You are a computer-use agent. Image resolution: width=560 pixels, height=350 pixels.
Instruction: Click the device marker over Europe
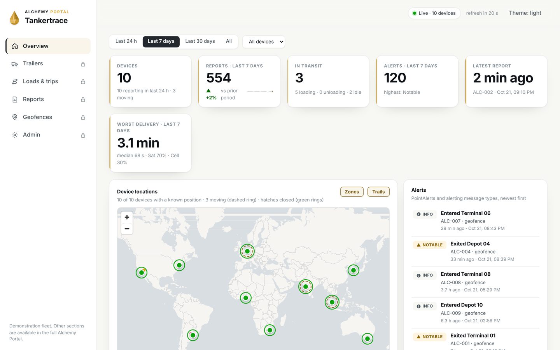pos(247,251)
